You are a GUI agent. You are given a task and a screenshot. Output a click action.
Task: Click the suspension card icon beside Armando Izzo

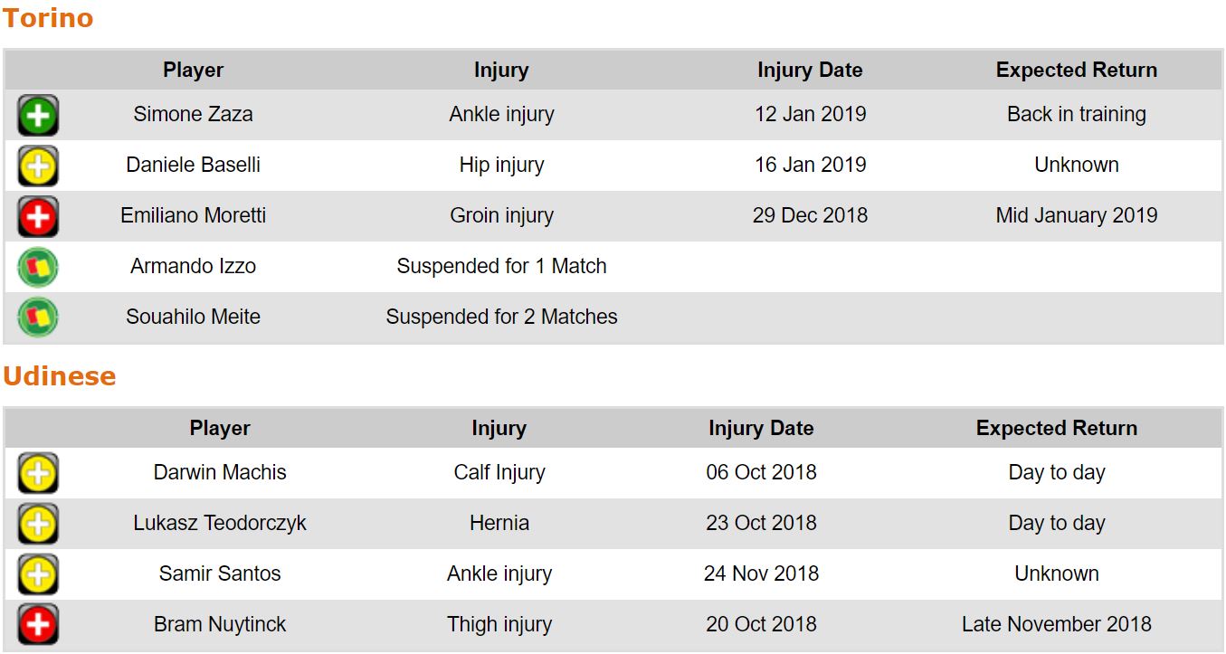(38, 267)
